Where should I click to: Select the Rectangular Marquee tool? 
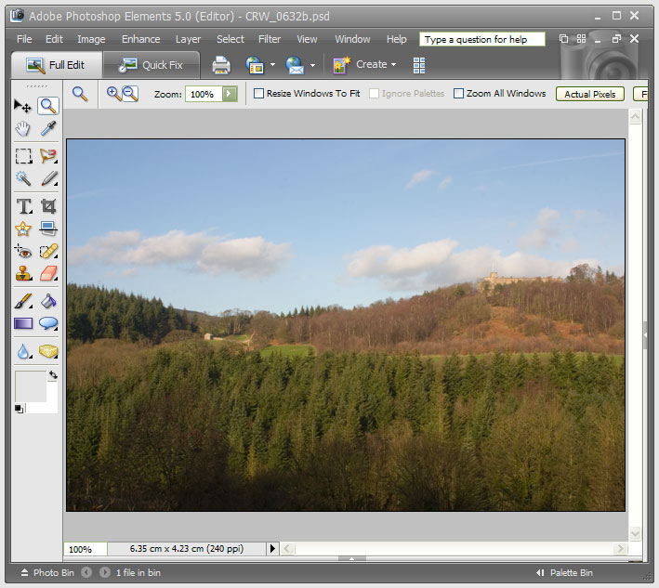coord(23,156)
